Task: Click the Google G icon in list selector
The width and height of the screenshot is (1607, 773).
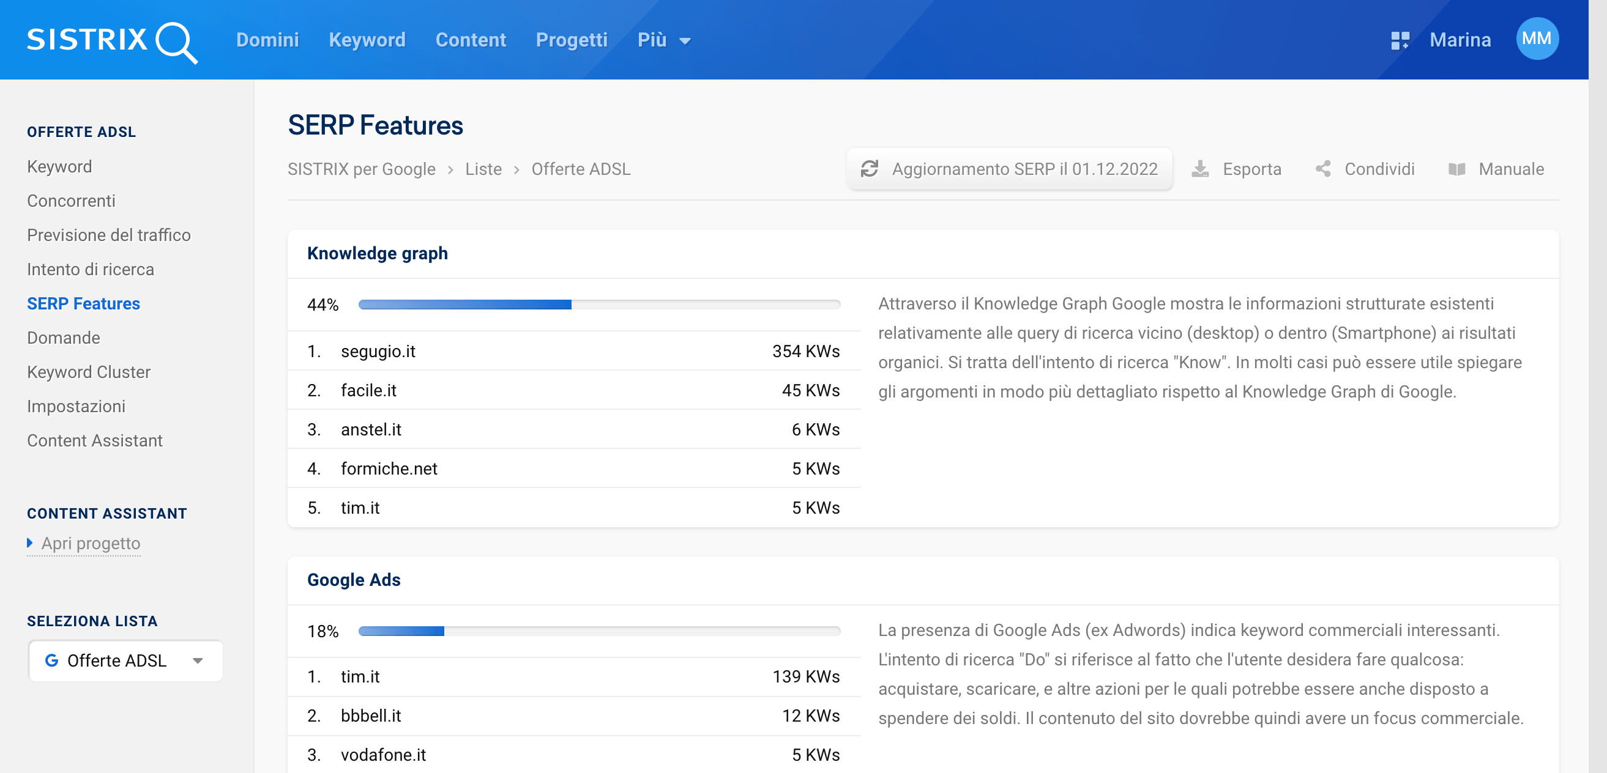Action: (52, 661)
